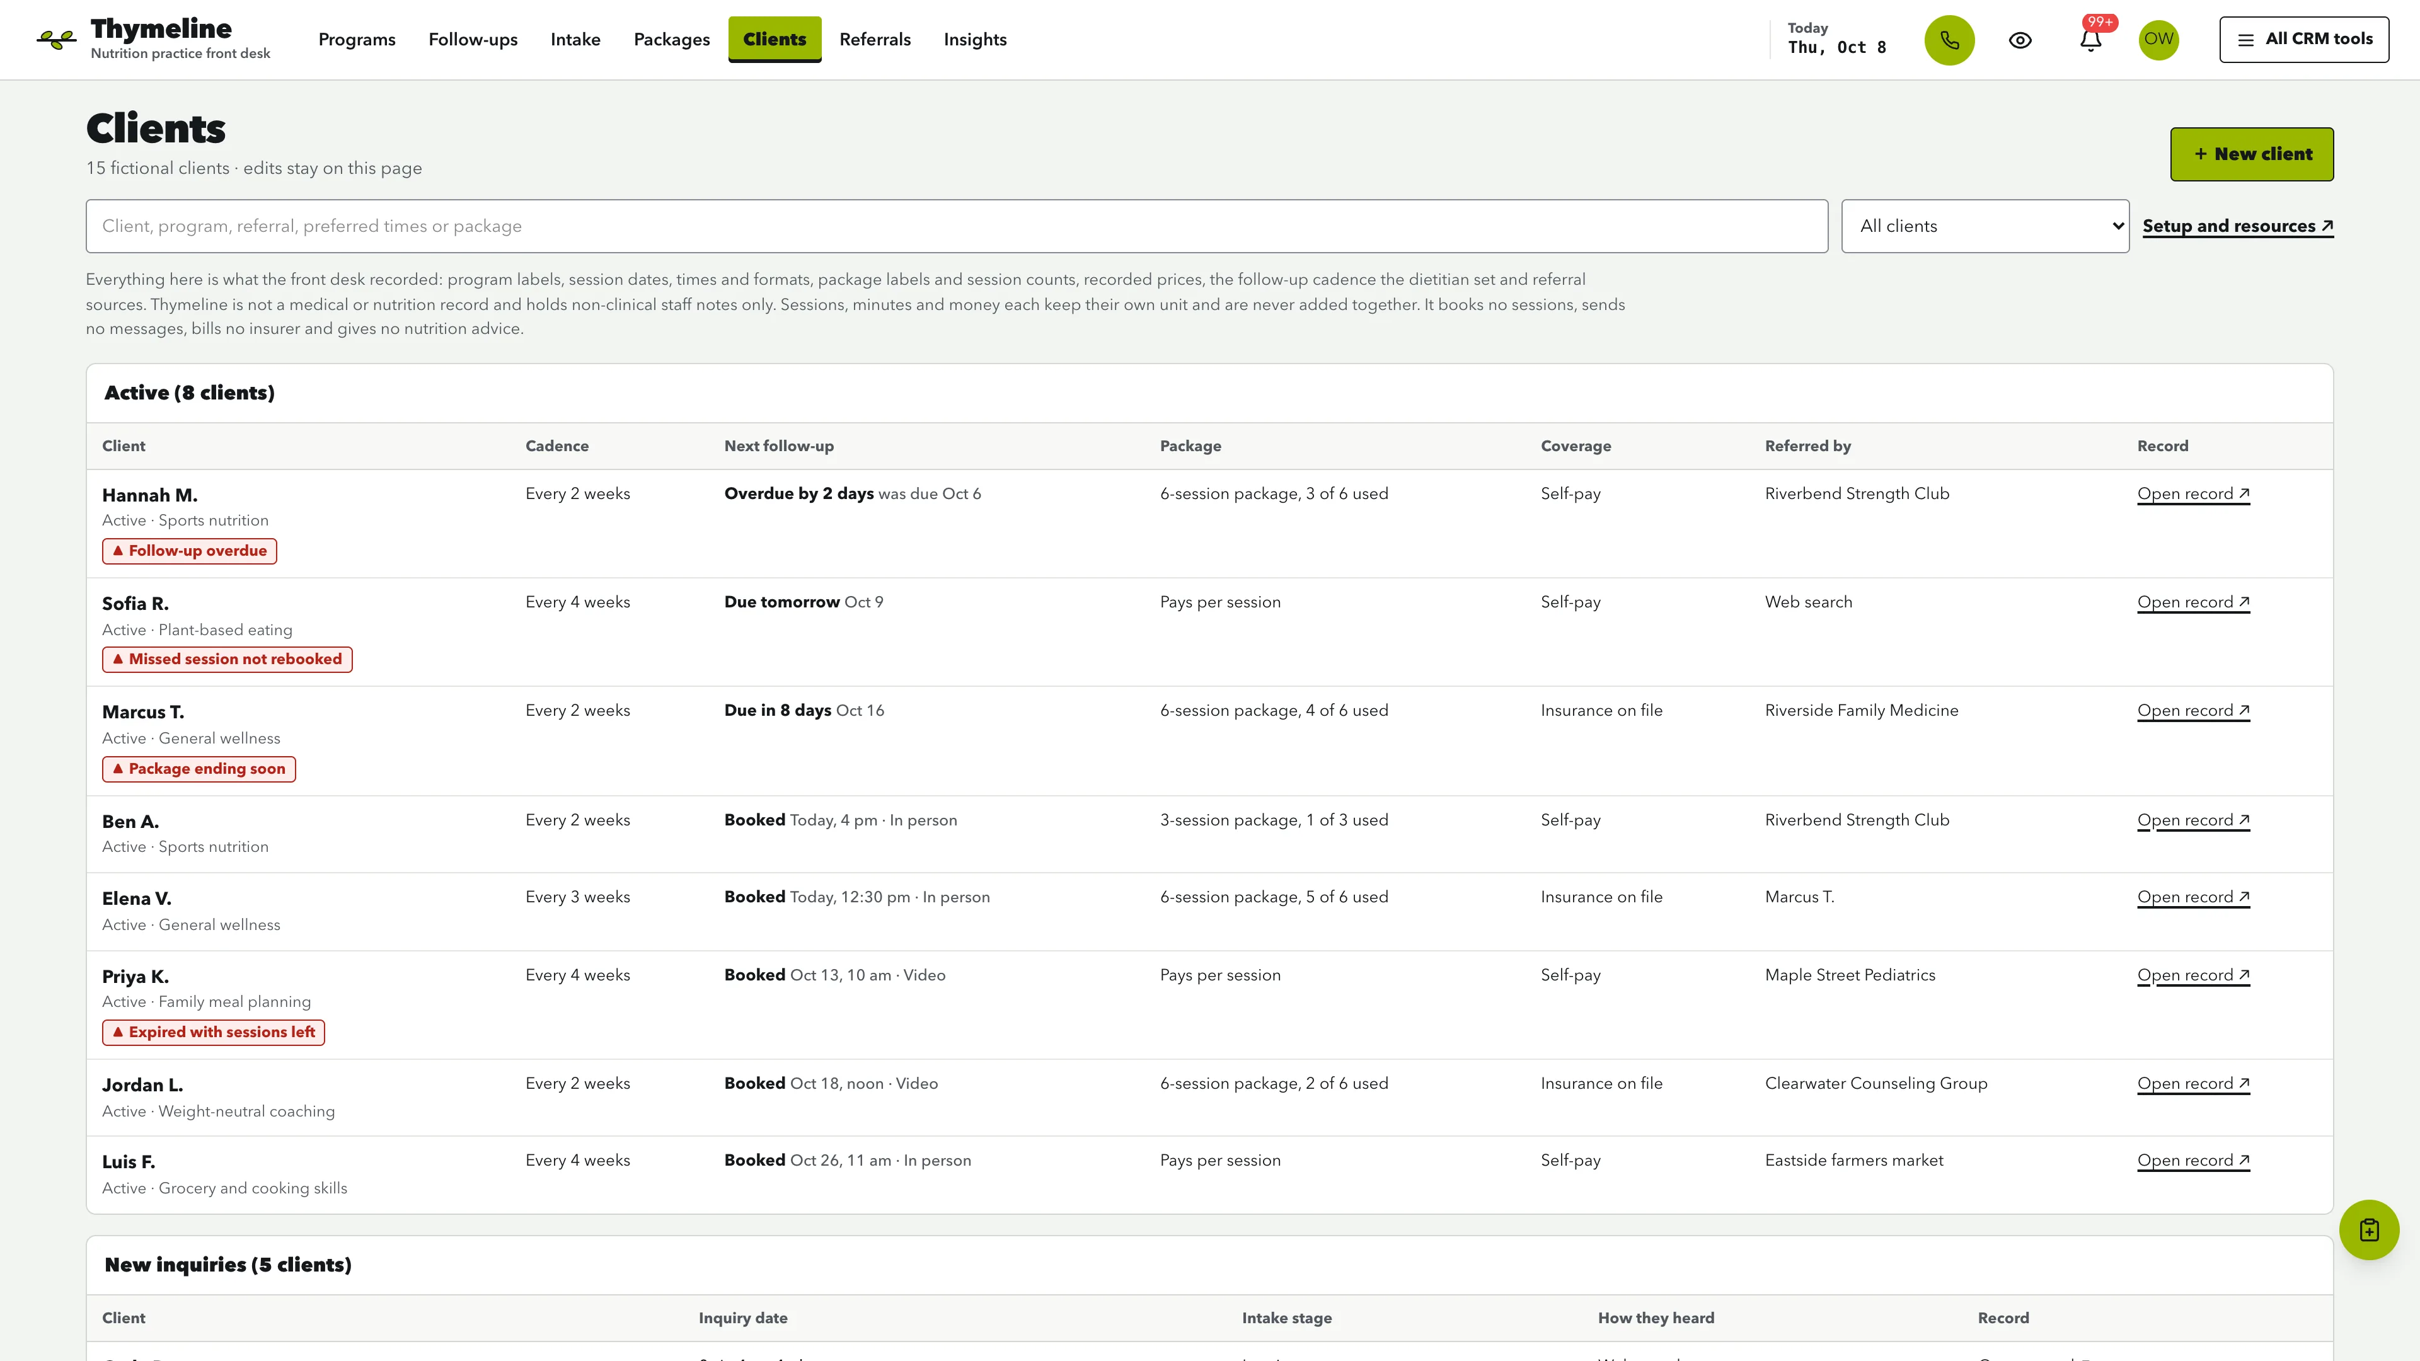Open the Intake tab
This screenshot has width=2420, height=1361.
(x=575, y=40)
